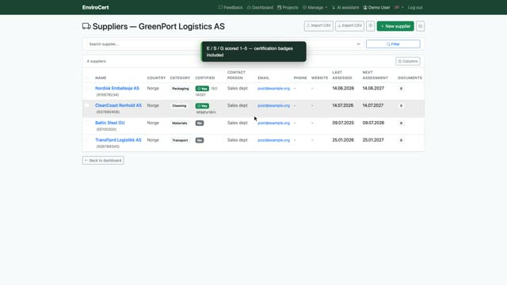Expand the filter dropdown chevron next to search
This screenshot has height=285, width=507.
point(358,44)
